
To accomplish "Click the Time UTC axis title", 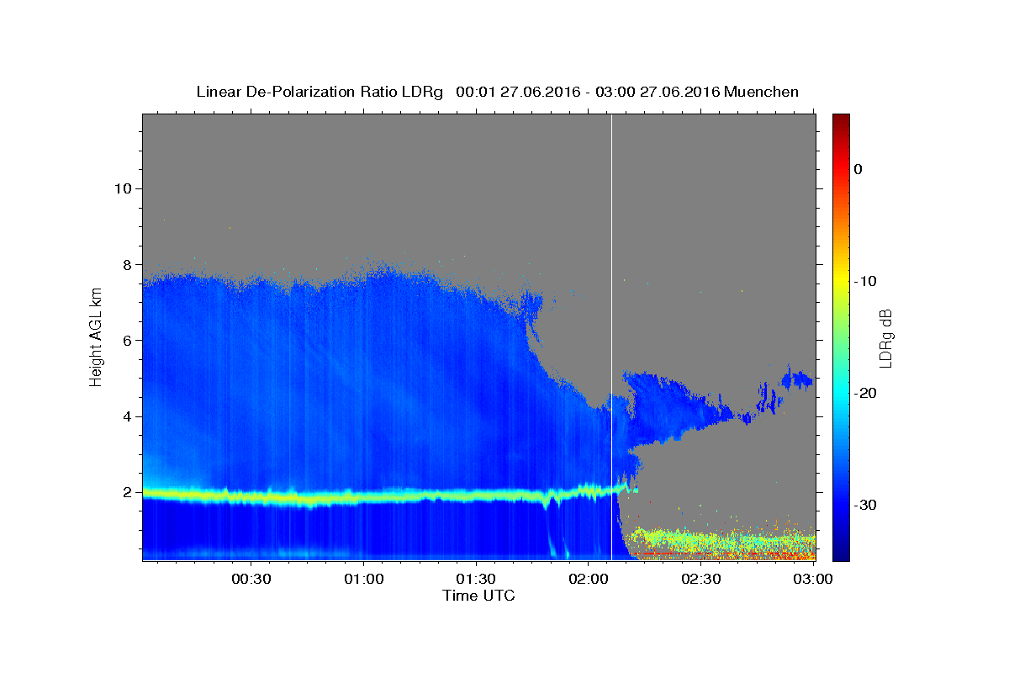I will tap(478, 596).
